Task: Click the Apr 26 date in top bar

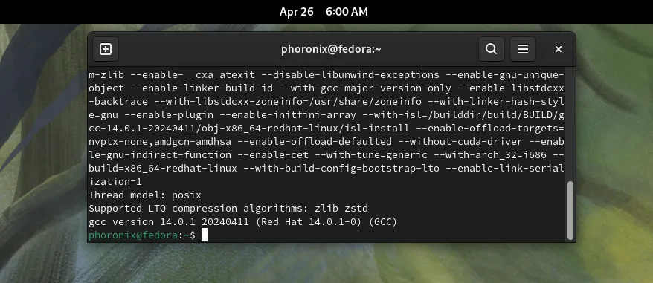Action: pos(296,12)
